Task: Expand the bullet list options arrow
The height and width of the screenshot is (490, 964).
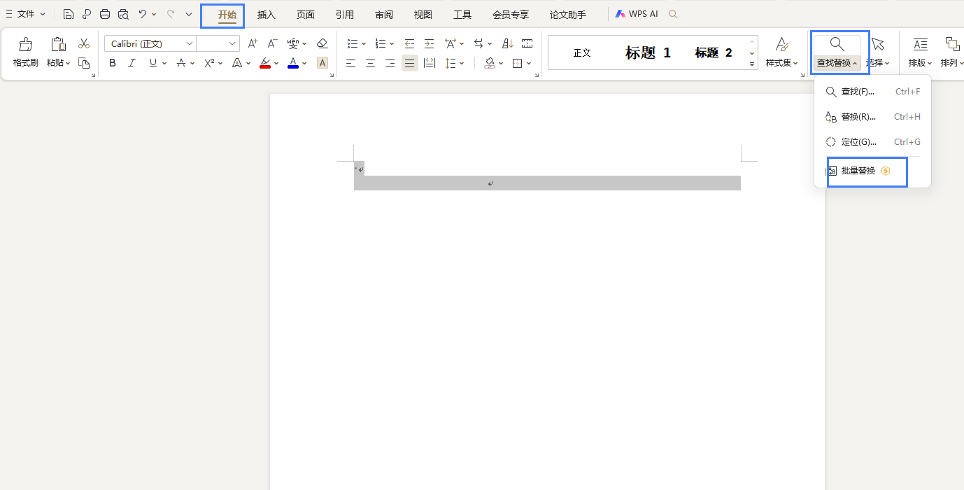Action: coord(364,43)
